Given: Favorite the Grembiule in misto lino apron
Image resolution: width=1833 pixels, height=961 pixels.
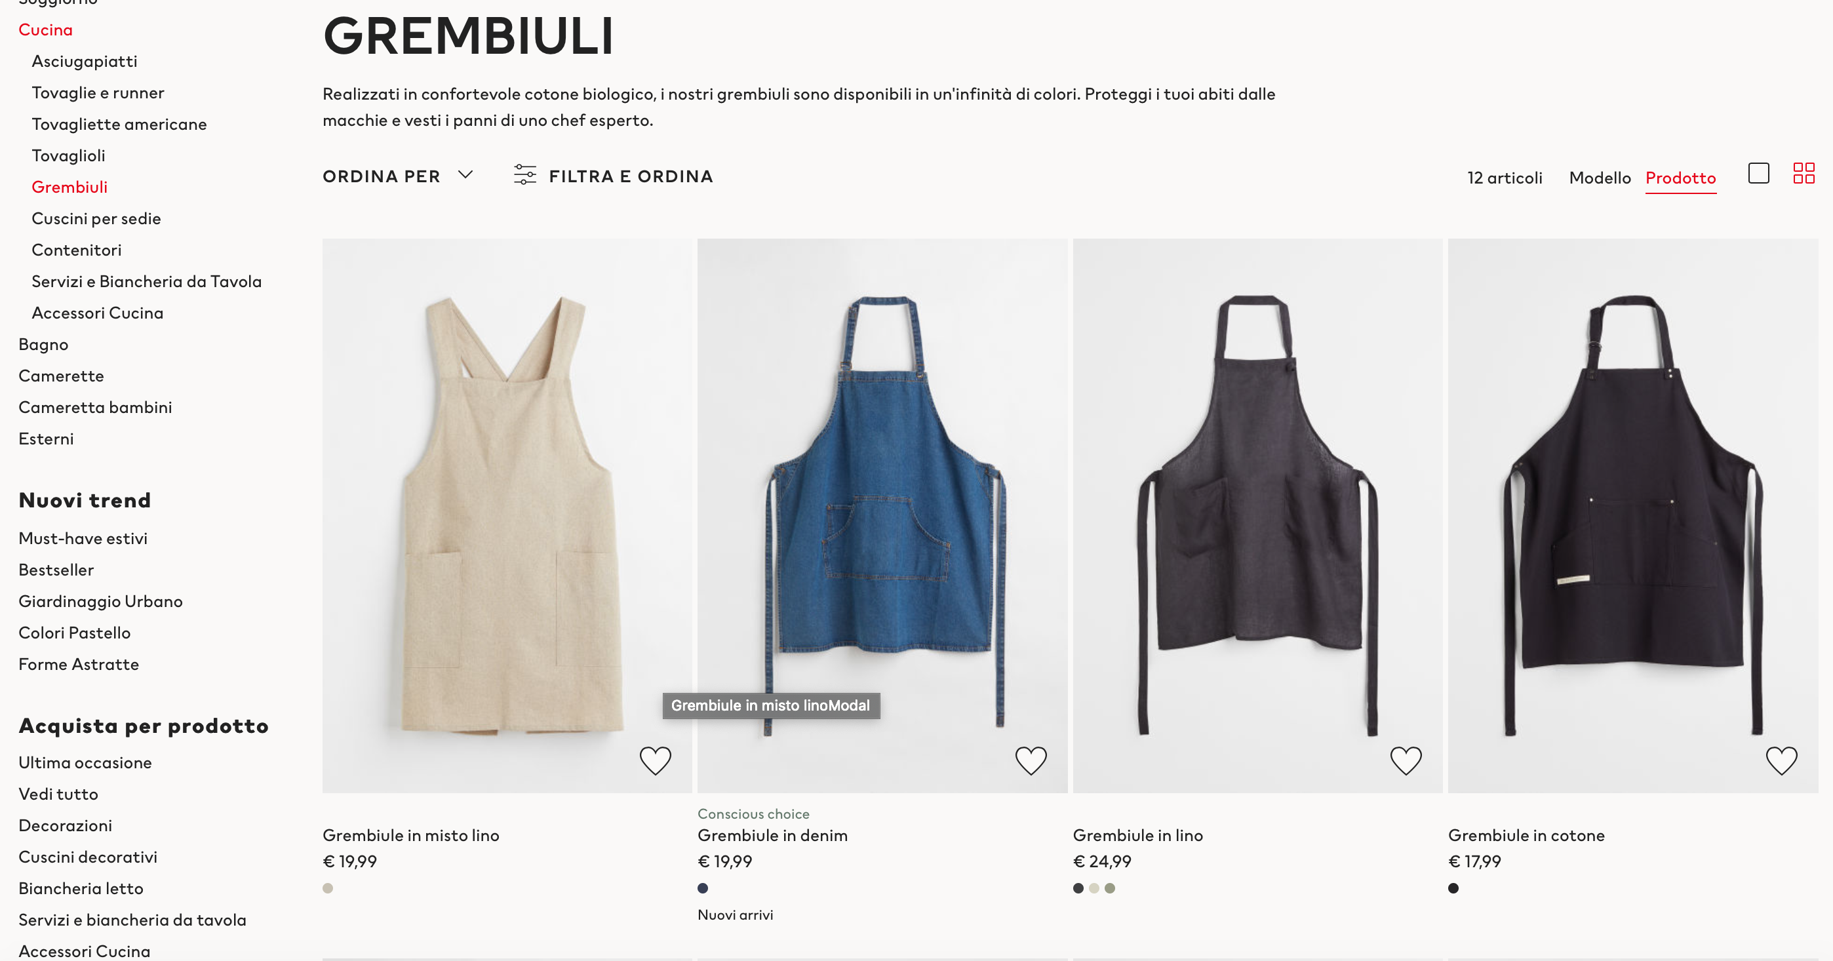Looking at the screenshot, I should 656,760.
